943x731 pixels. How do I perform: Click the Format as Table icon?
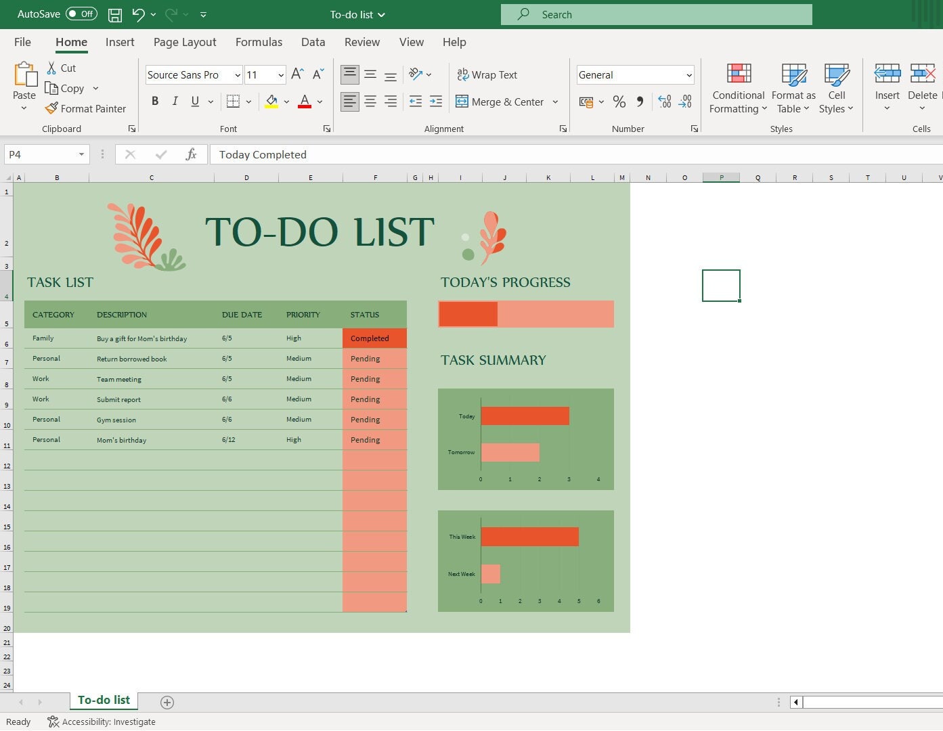(x=793, y=74)
